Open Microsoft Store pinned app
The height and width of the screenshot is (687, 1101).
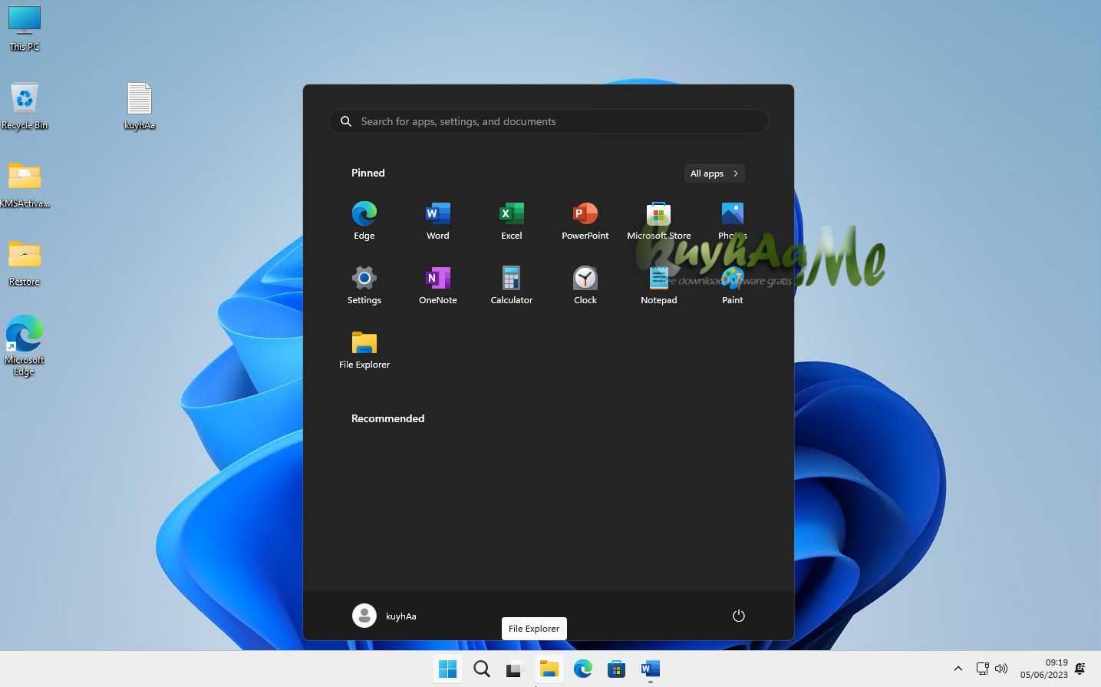[659, 220]
